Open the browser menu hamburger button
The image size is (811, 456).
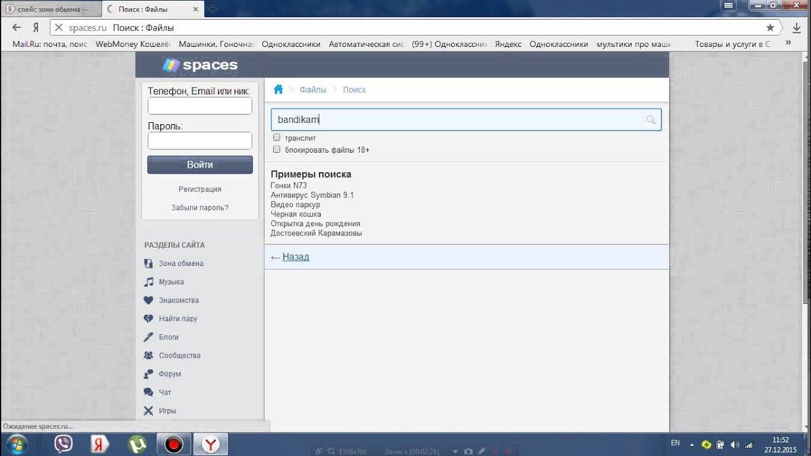coord(729,5)
